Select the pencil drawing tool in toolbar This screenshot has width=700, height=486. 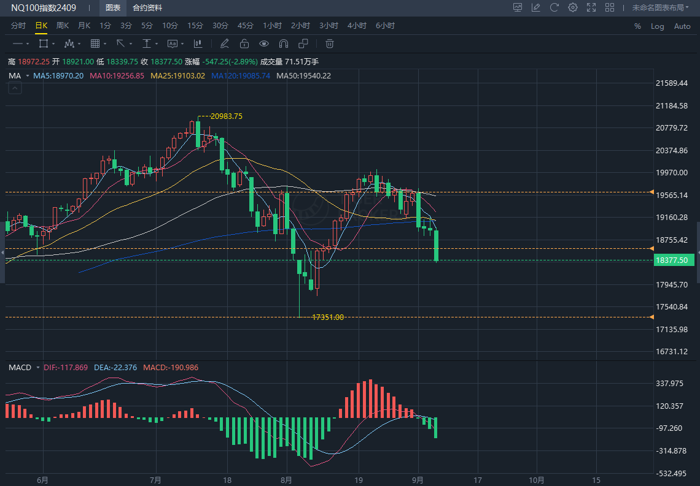[x=224, y=44]
